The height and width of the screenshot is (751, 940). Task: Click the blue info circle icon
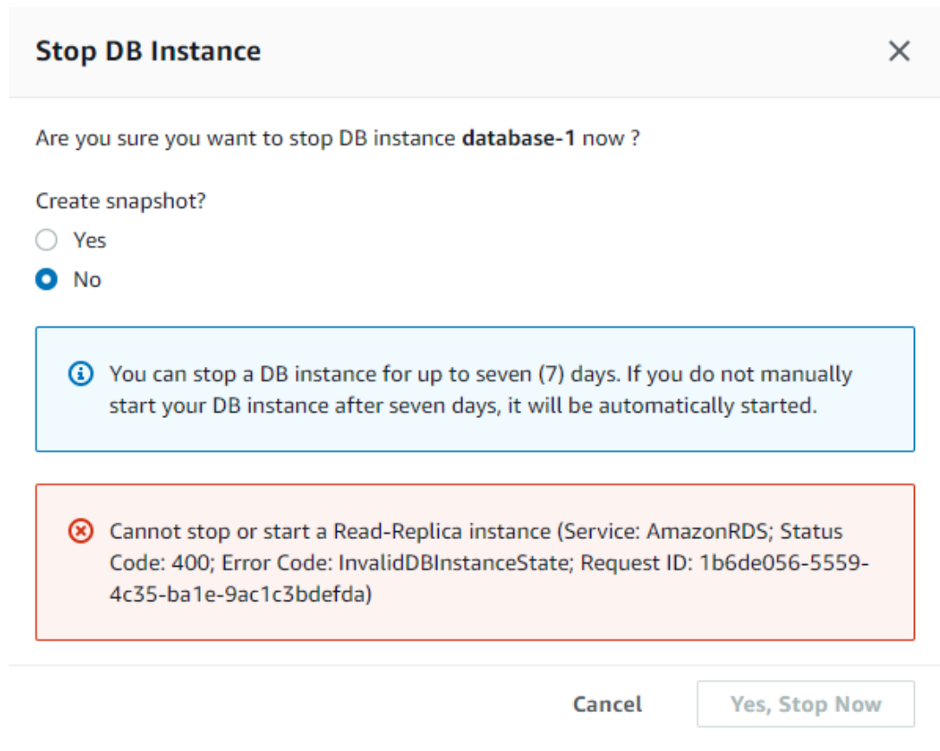(x=80, y=374)
